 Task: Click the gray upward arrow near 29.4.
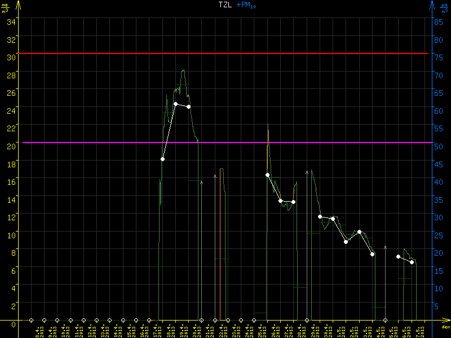307,172
